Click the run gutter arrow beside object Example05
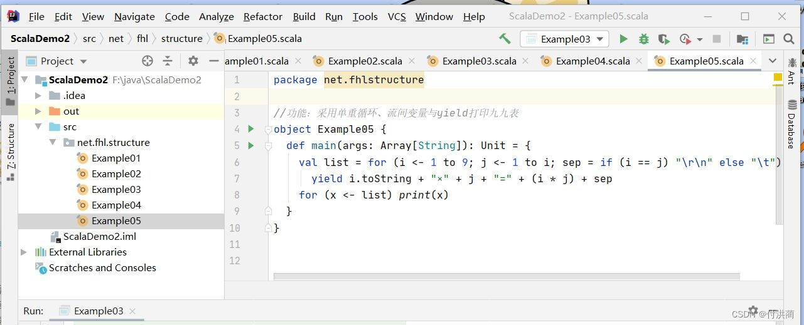The width and height of the screenshot is (804, 325). click(x=251, y=129)
